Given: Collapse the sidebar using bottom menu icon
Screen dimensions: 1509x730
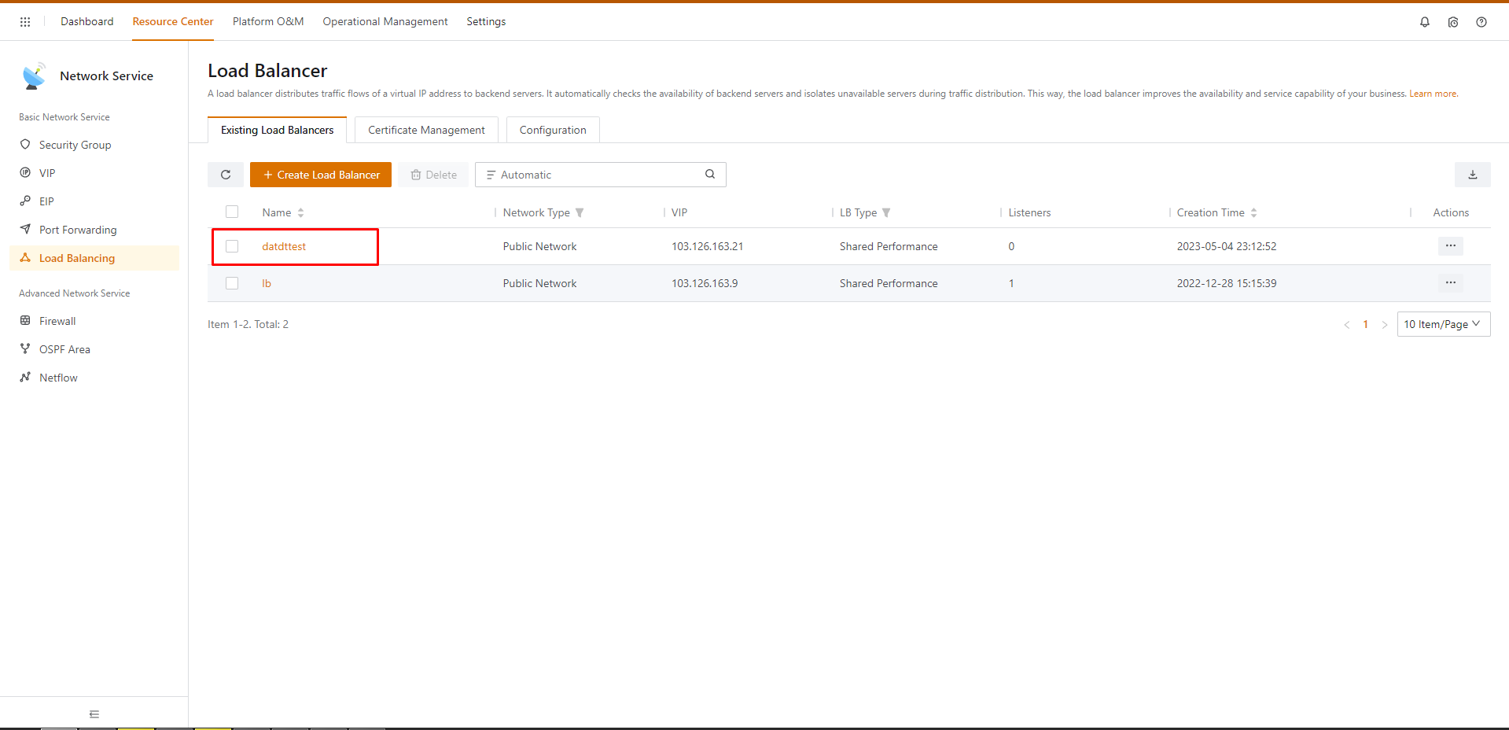Looking at the screenshot, I should pos(94,714).
